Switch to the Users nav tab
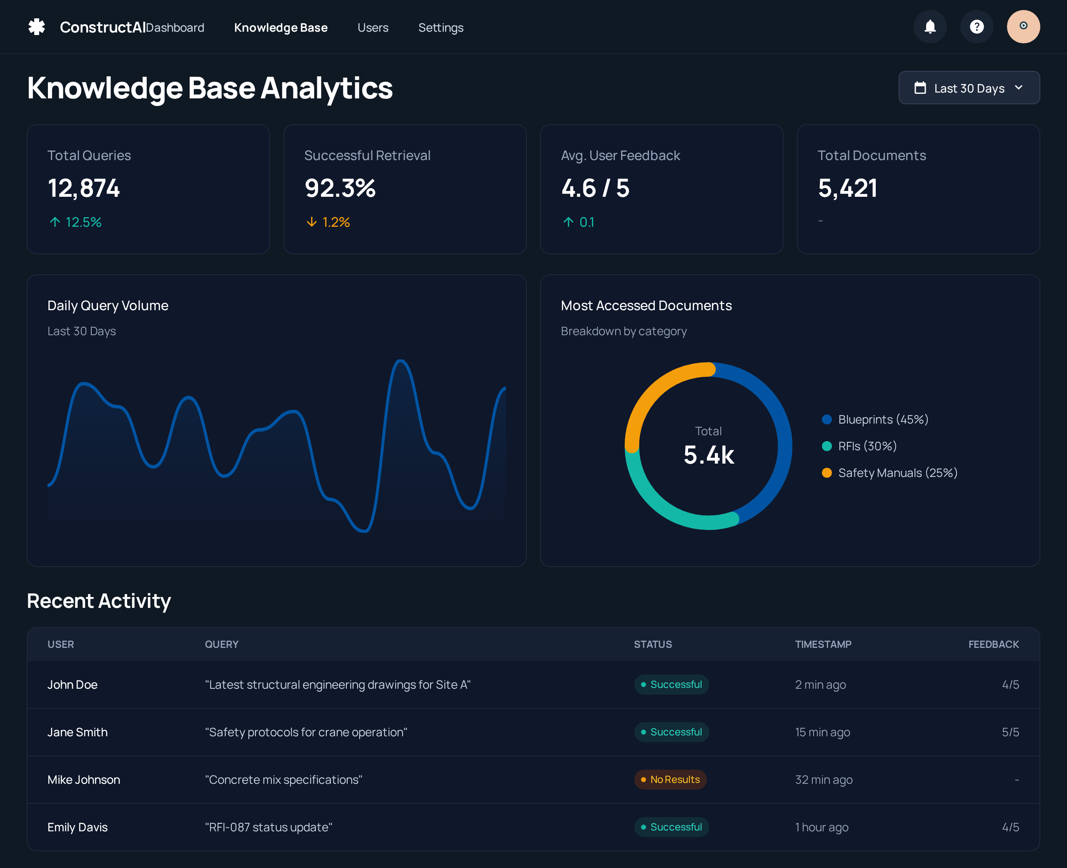The image size is (1067, 868). (373, 28)
